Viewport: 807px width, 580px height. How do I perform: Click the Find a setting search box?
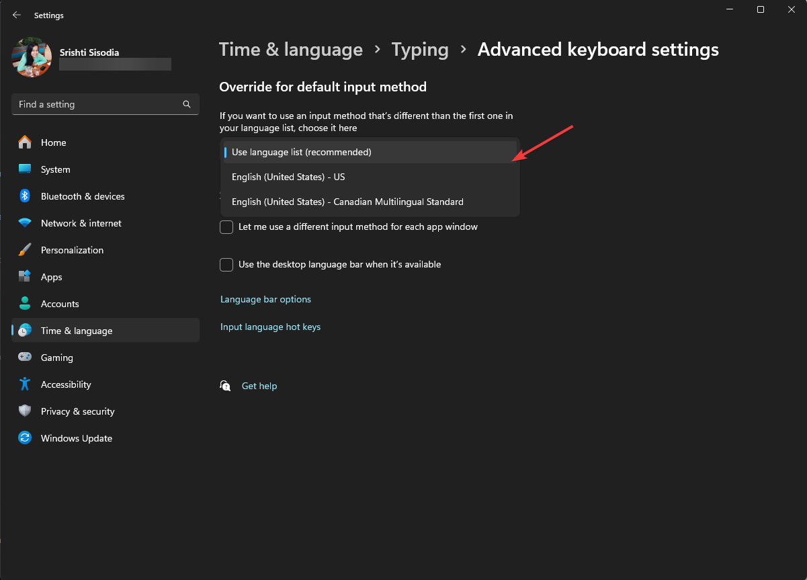pyautogui.click(x=105, y=104)
